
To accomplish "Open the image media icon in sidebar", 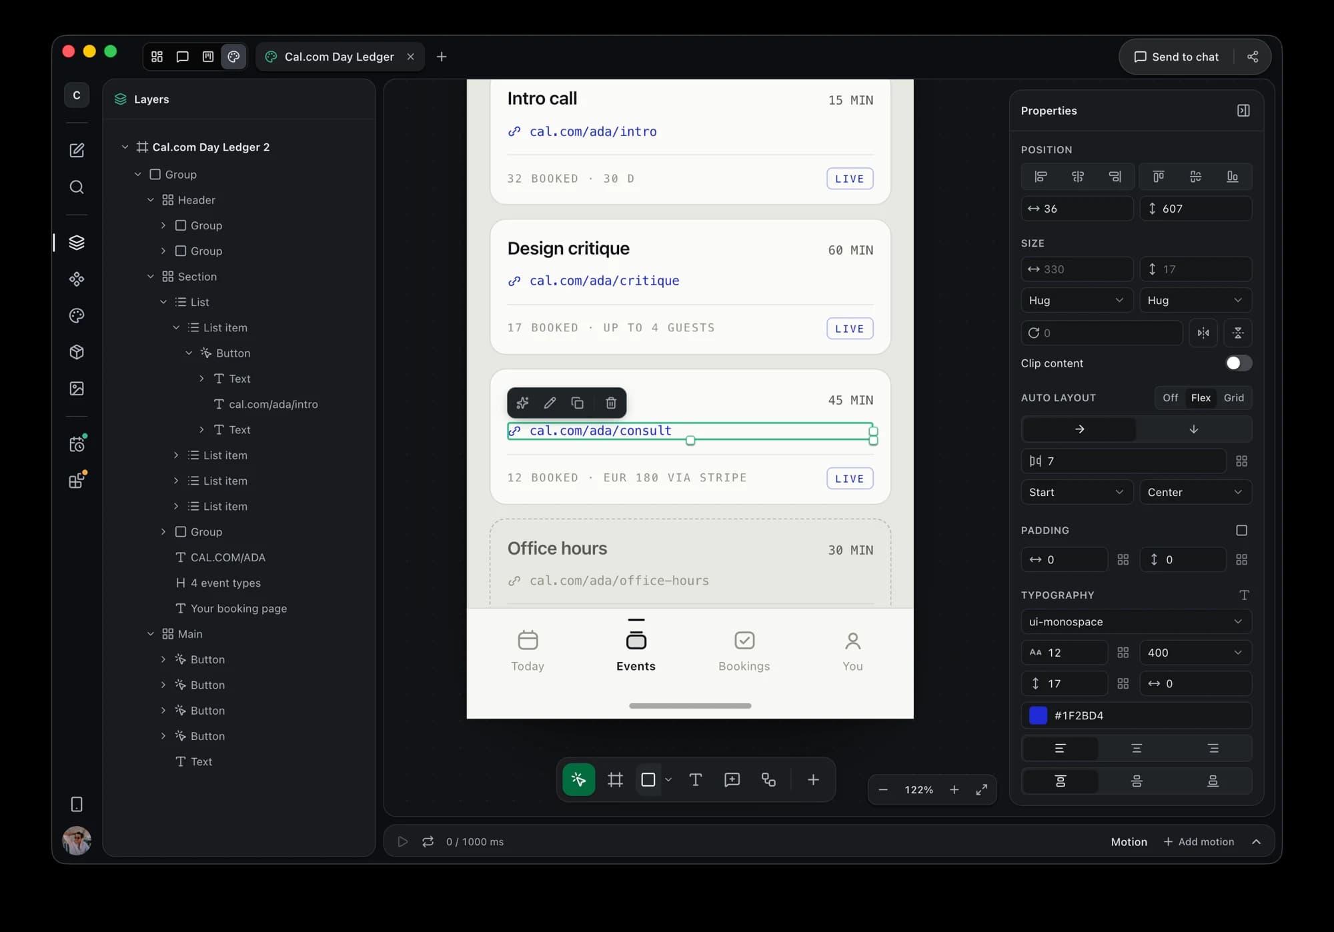I will 77,389.
